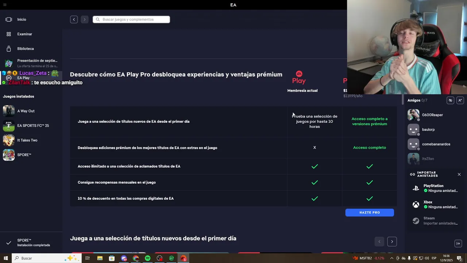Open Biblioteca in the sidebar

(25, 49)
